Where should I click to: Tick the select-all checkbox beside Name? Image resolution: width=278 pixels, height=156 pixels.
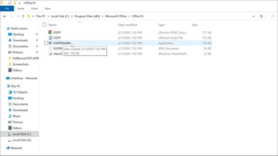[44, 25]
